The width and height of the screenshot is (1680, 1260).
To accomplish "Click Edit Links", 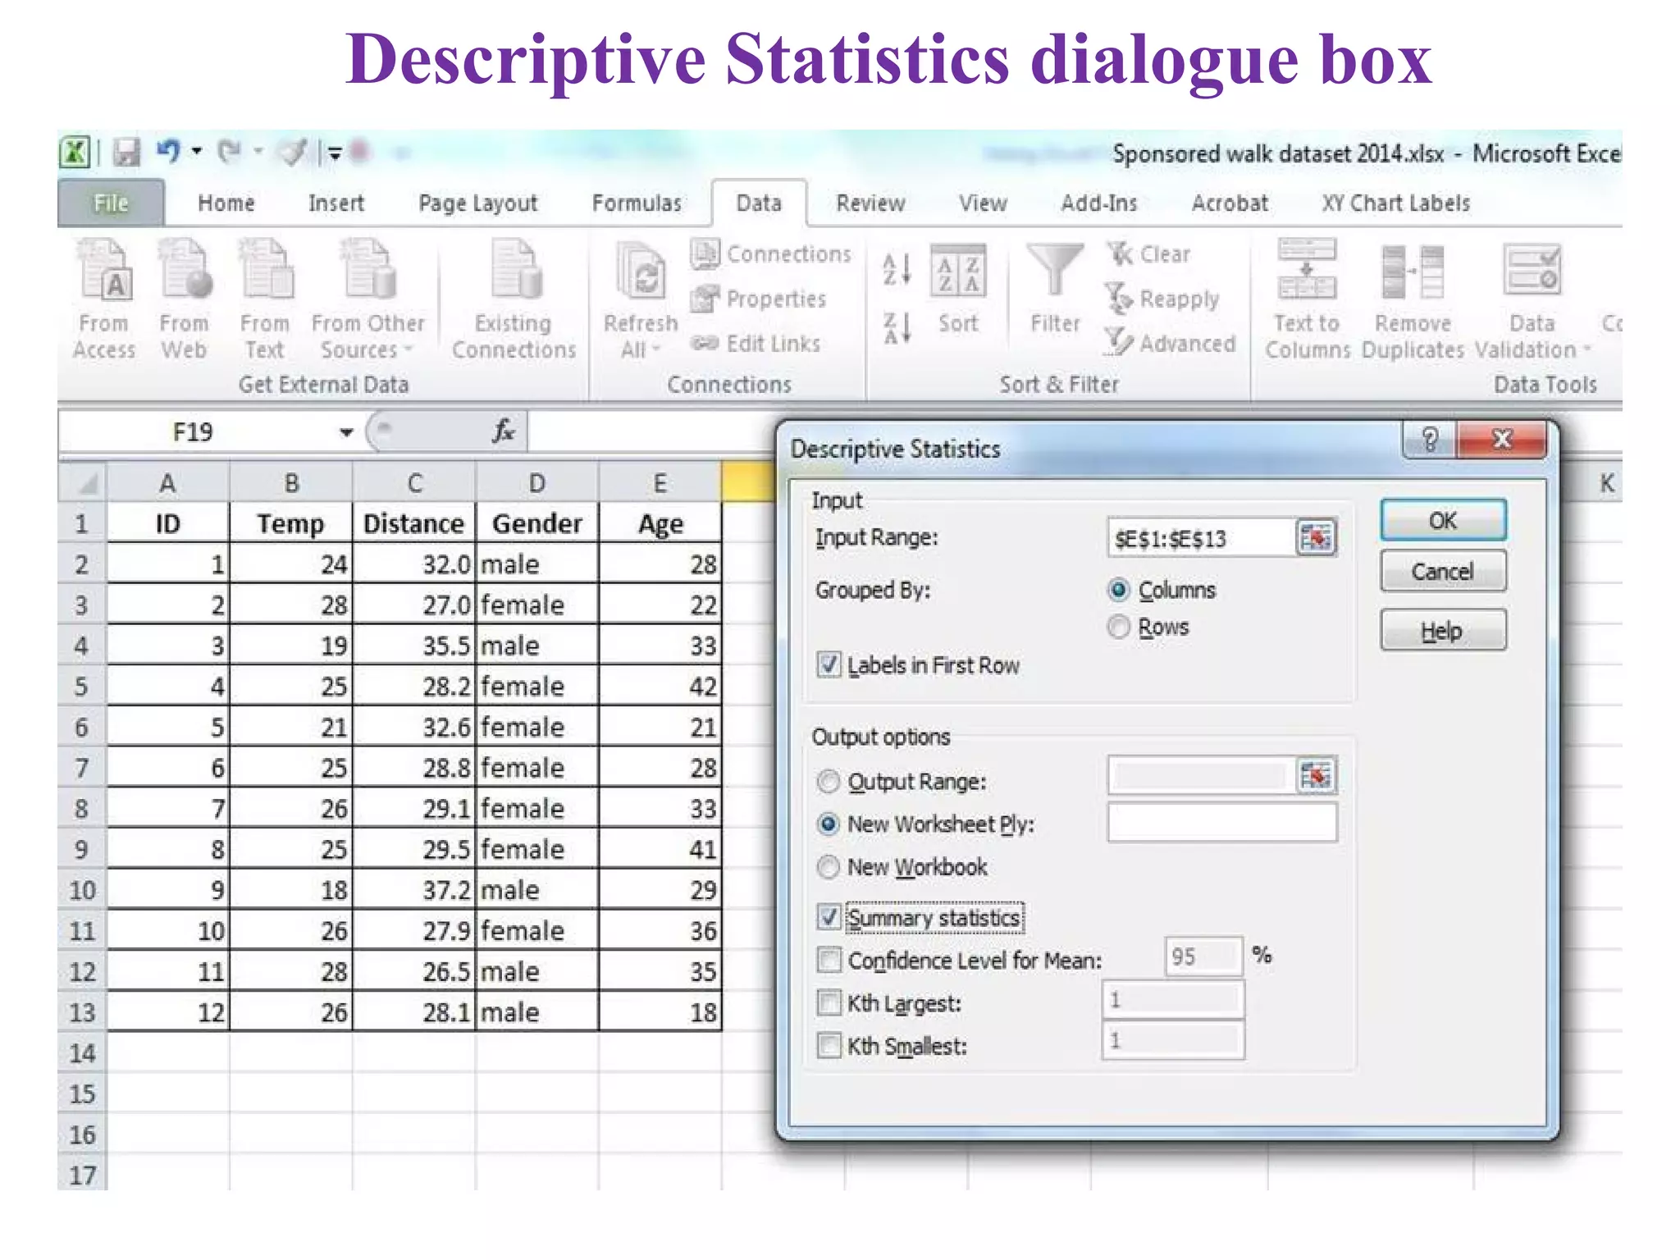I will point(756,344).
